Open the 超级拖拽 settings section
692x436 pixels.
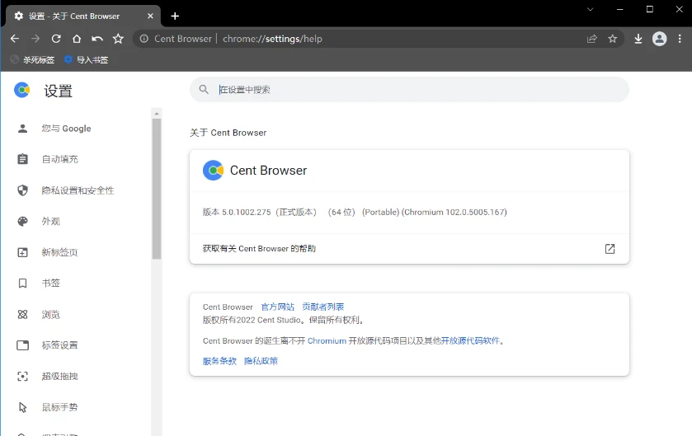coord(59,377)
